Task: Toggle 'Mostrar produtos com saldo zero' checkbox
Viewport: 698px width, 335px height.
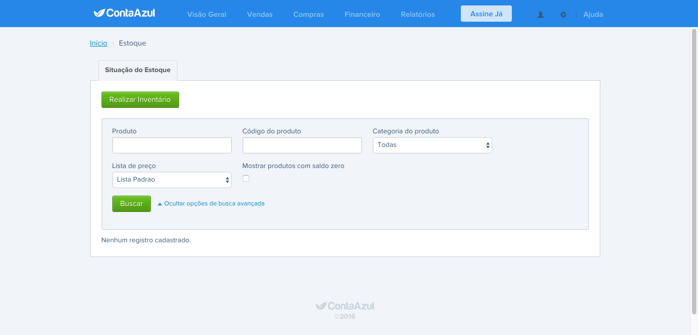Action: pyautogui.click(x=246, y=178)
